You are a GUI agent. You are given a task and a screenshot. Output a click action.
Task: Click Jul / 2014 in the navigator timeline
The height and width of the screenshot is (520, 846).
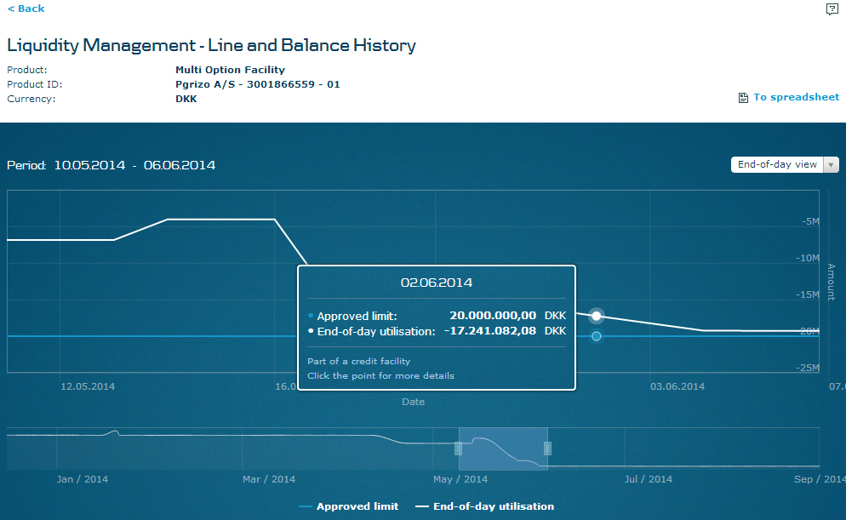[x=648, y=479]
